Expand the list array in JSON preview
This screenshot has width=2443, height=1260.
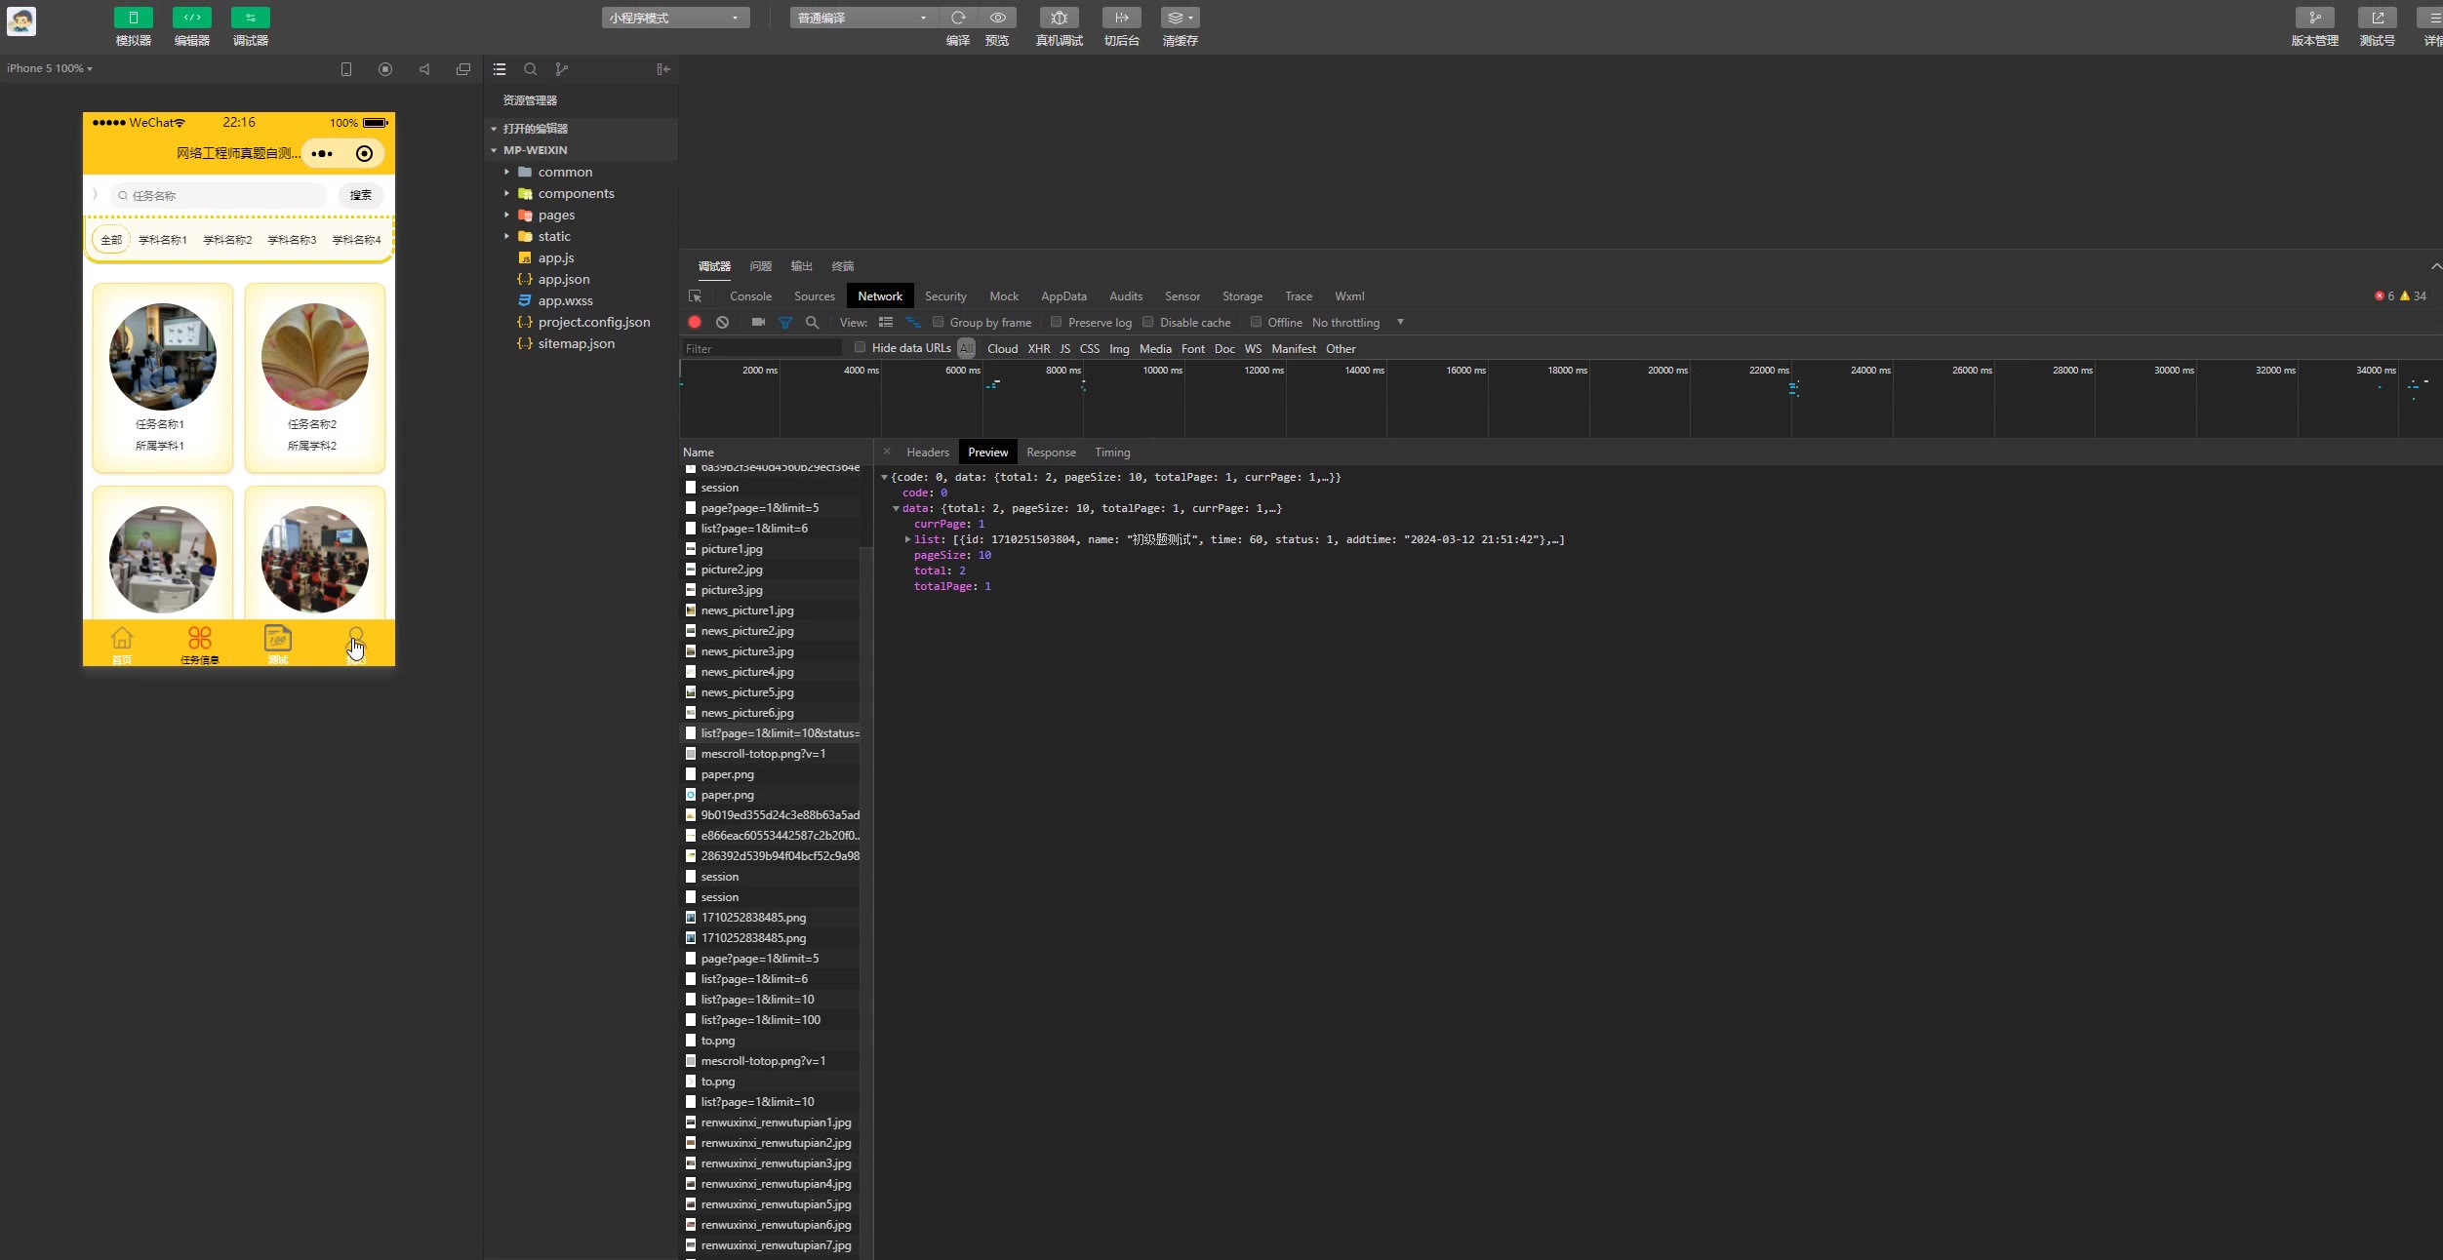907,539
